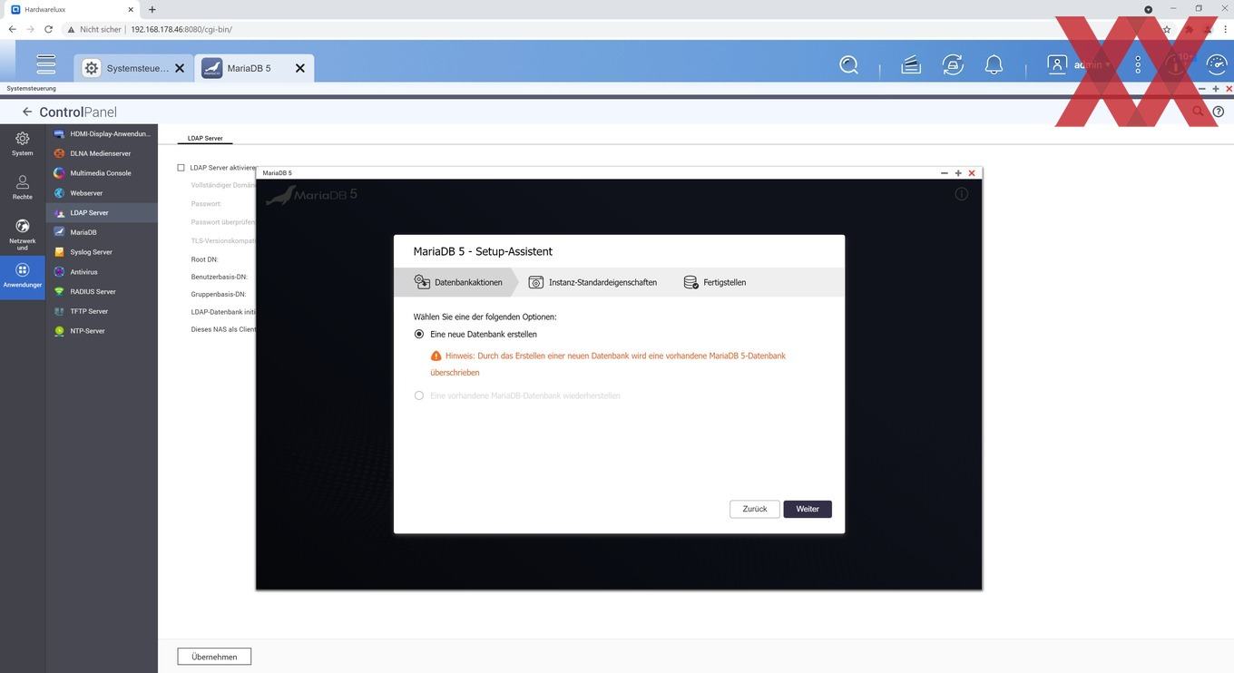Click browser back arrow
The height and width of the screenshot is (673, 1234).
(x=12, y=29)
